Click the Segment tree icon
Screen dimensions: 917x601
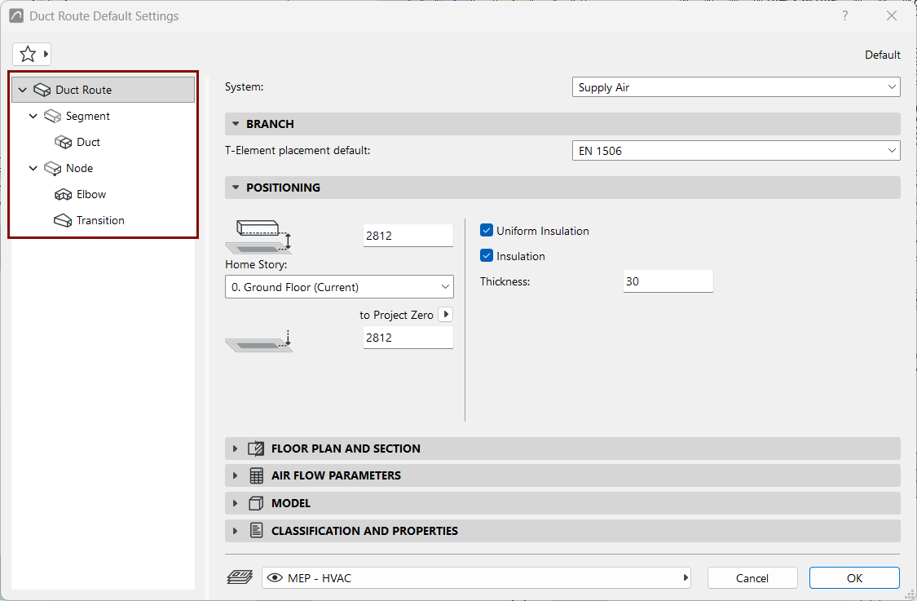click(x=53, y=117)
